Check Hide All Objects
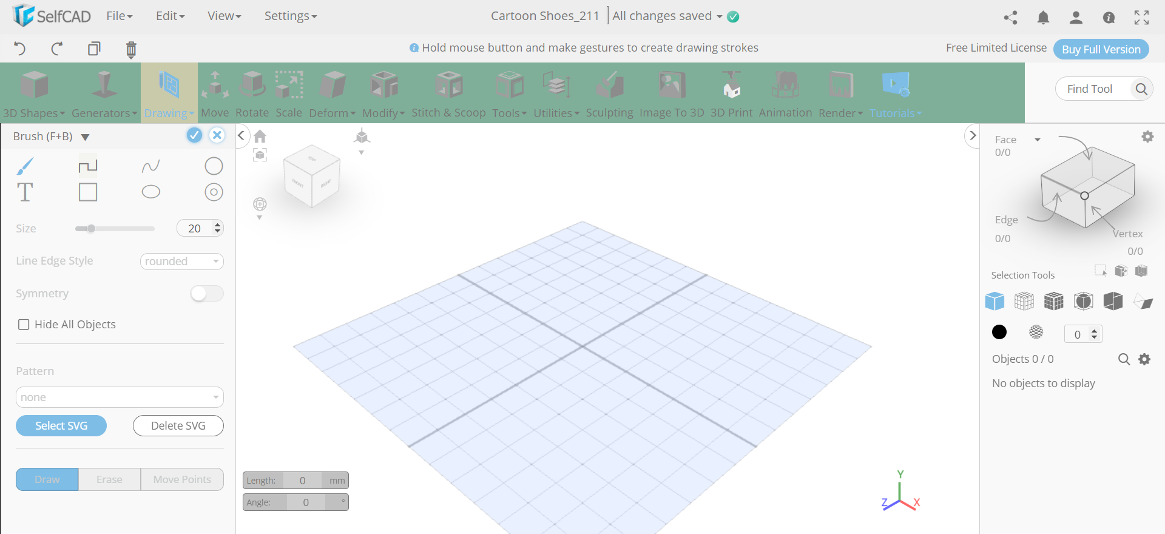1165x534 pixels. point(24,325)
